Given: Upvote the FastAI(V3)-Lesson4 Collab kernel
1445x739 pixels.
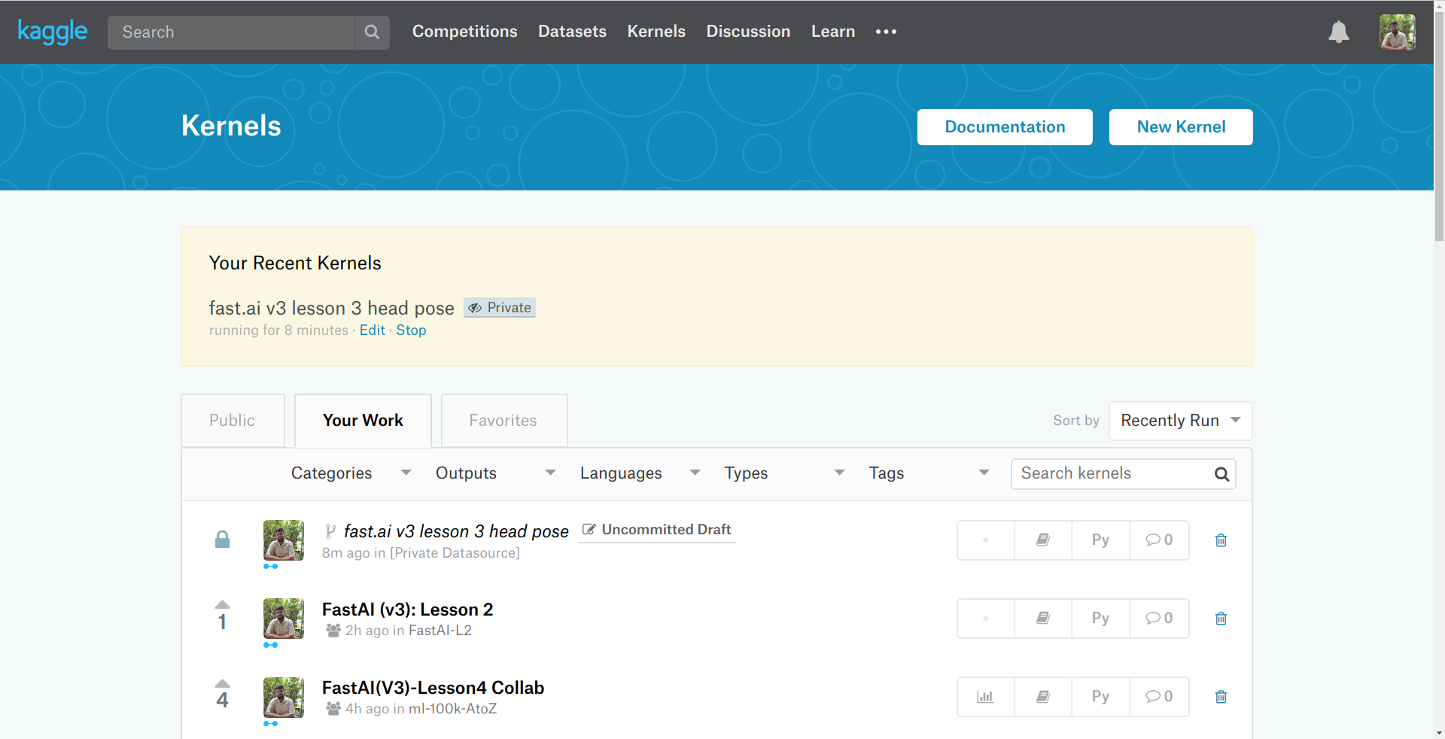Looking at the screenshot, I should pyautogui.click(x=222, y=684).
